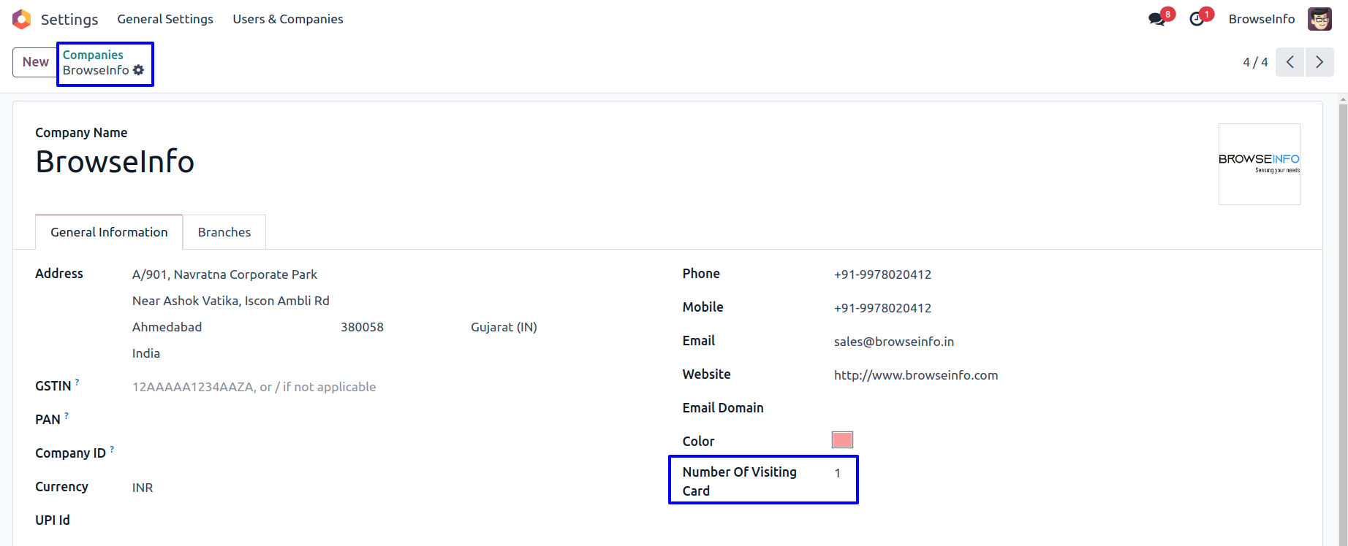This screenshot has height=546, width=1348.
Task: Open the country dropdown India
Action: 146,353
